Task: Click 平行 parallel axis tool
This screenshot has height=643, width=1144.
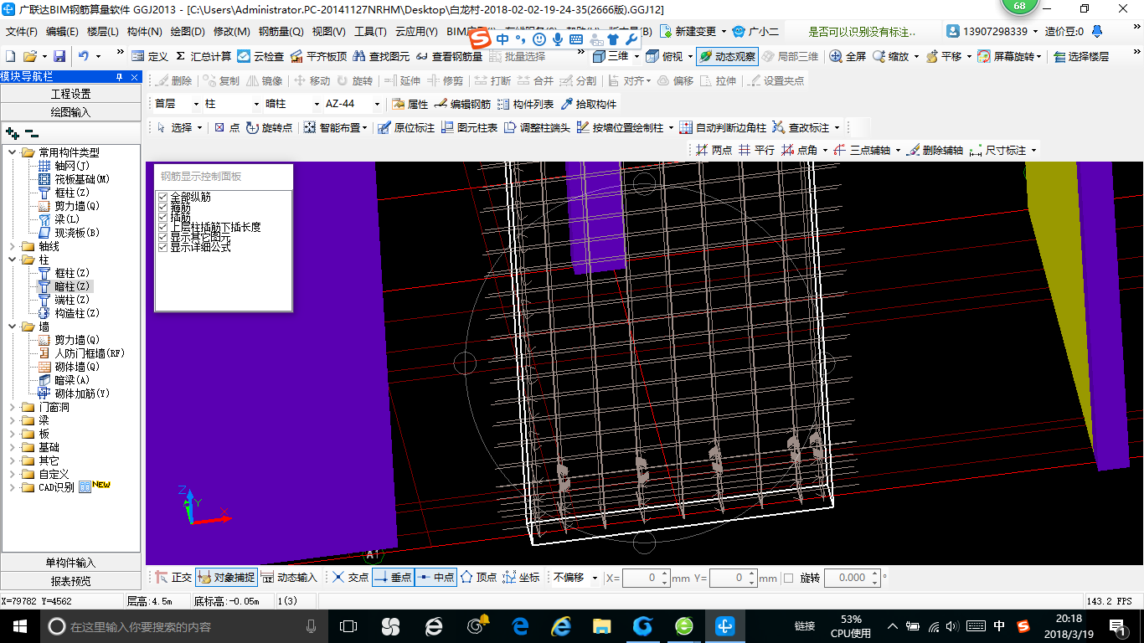Action: click(x=756, y=150)
